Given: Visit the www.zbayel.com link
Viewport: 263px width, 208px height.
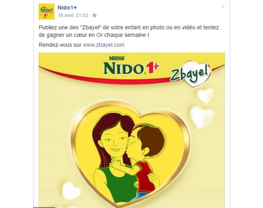Looking at the screenshot, I should [x=104, y=45].
